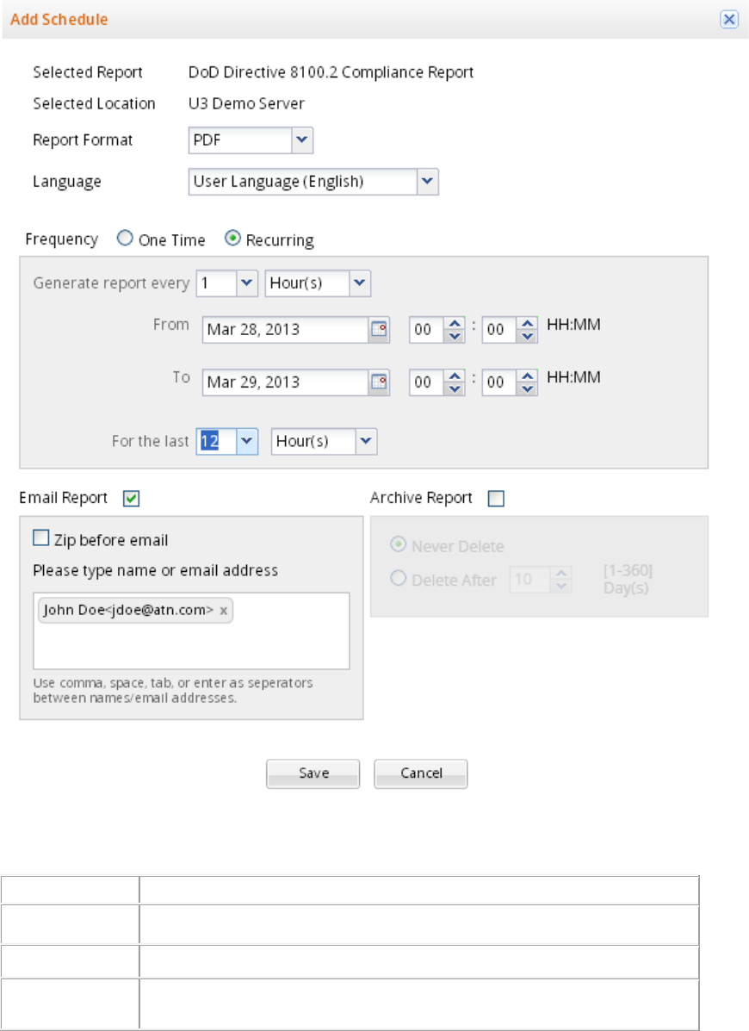Select the Recurring frequency option
Image resolution: width=749 pixels, height=1031 pixels.
point(232,240)
